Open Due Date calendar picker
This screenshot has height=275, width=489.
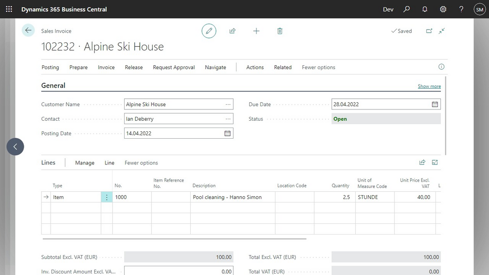(x=435, y=104)
